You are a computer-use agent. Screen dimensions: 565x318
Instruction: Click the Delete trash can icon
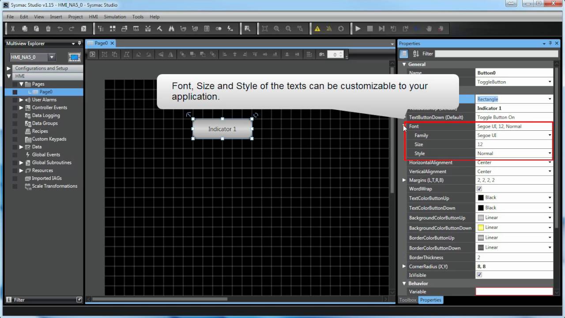point(48,29)
